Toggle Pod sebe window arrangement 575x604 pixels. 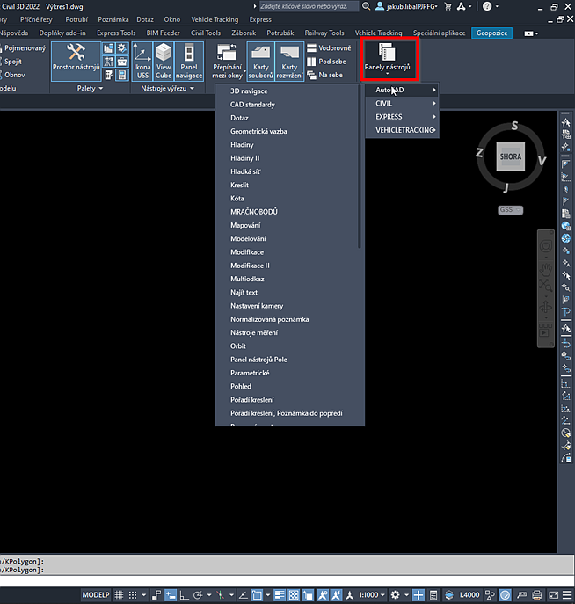325,62
